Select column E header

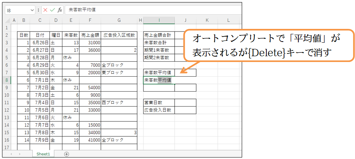[71, 20]
